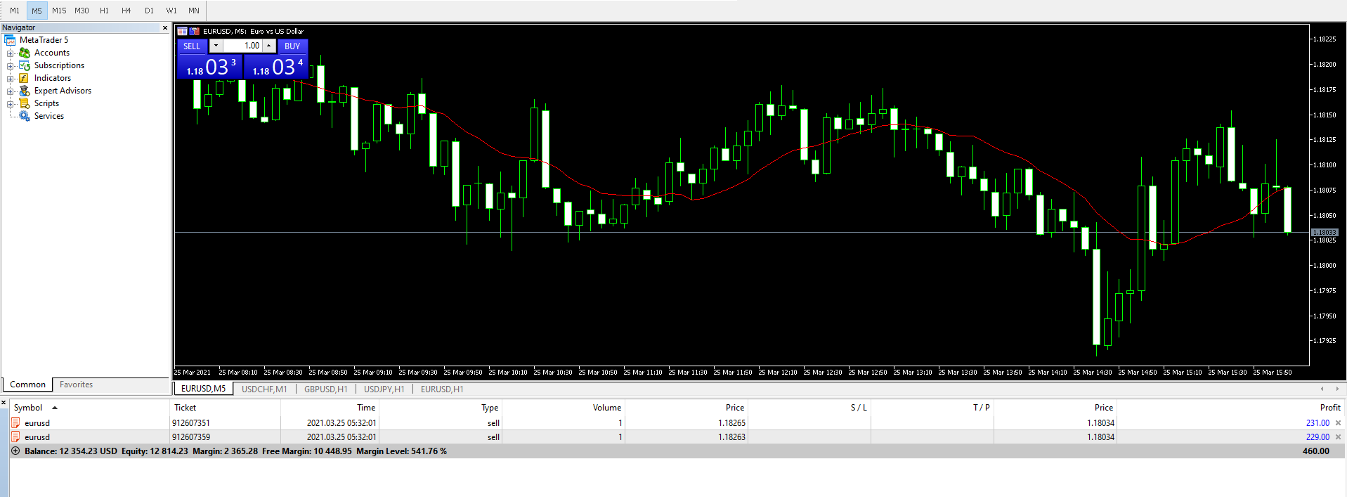Click the balance row plus icon
Viewport: 1347px width, 497px height.
(x=15, y=451)
